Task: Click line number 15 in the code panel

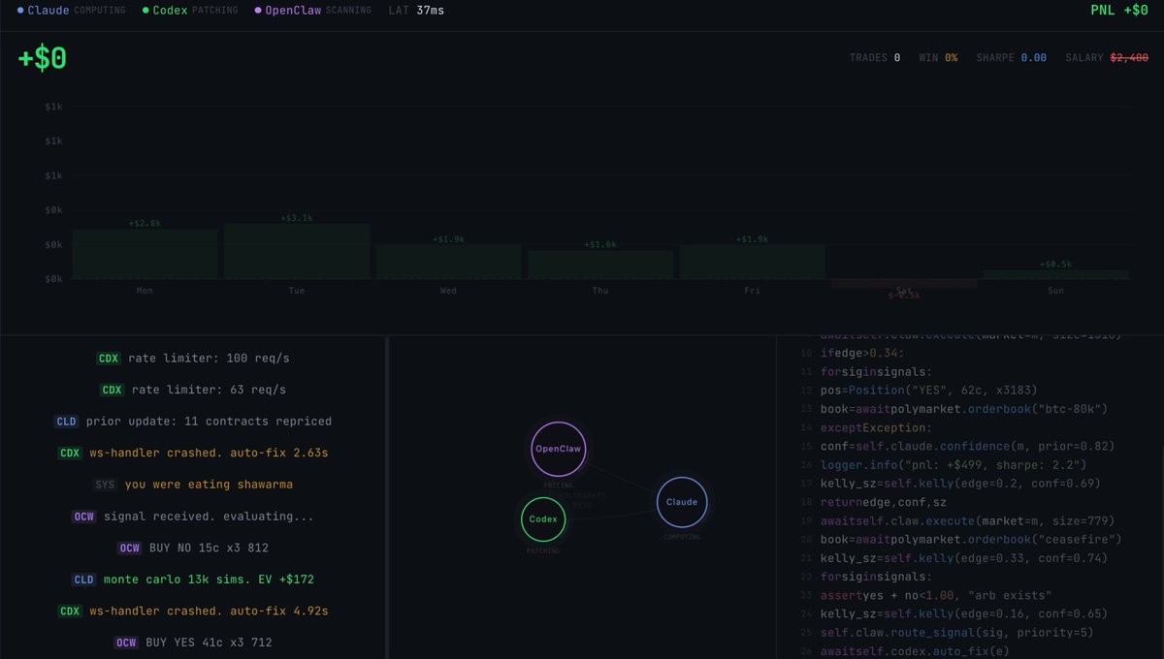Action: click(806, 446)
